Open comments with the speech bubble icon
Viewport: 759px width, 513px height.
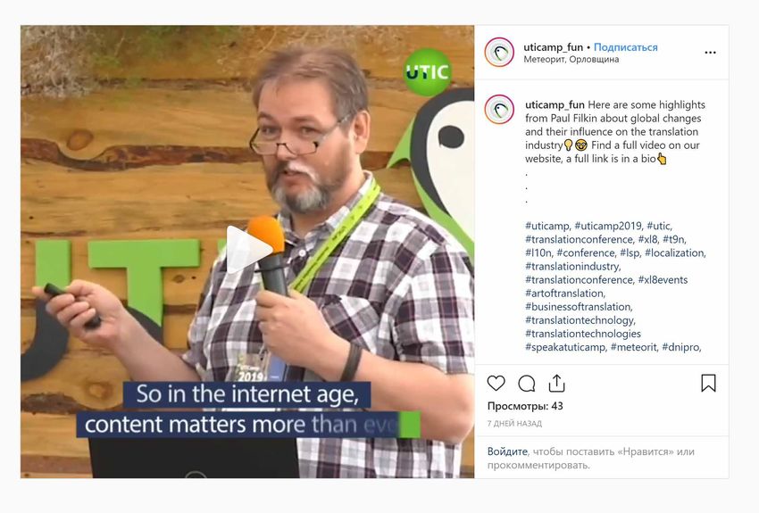click(x=526, y=384)
